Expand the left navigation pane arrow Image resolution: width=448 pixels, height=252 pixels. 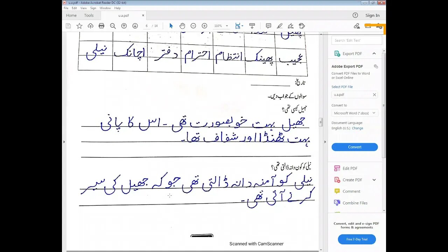64,142
